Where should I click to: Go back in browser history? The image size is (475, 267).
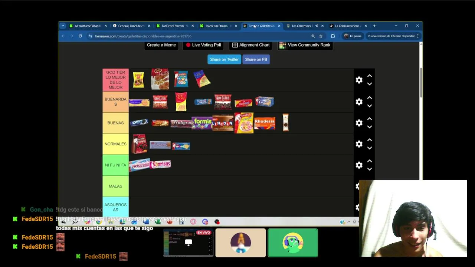(63, 36)
